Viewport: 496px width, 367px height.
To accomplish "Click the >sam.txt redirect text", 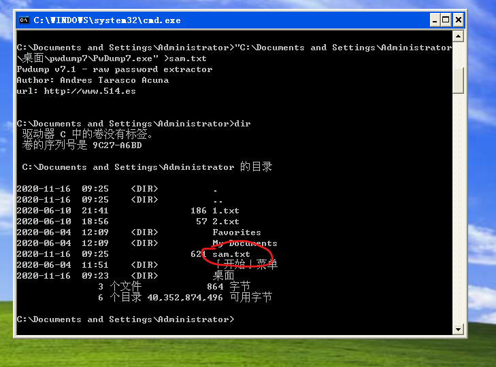I will [x=185, y=58].
